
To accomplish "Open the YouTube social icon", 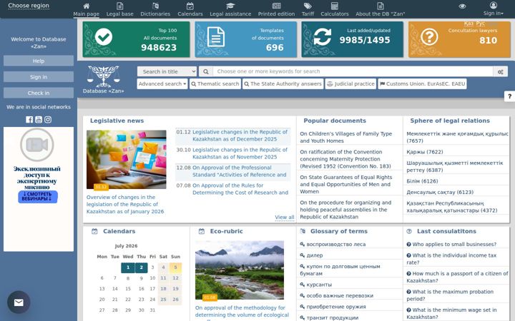I will pos(39,120).
